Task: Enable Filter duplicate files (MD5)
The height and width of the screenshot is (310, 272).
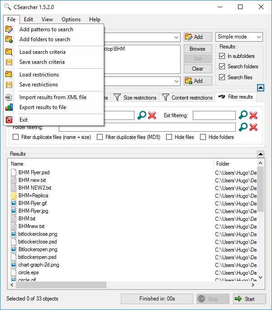Action: pos(100,137)
